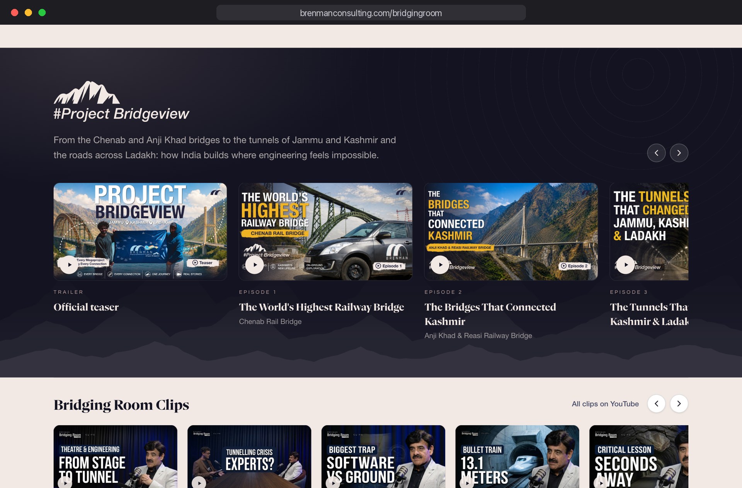742x488 pixels.
Task: Go to previous Project Bridgeview slide
Action: click(656, 153)
